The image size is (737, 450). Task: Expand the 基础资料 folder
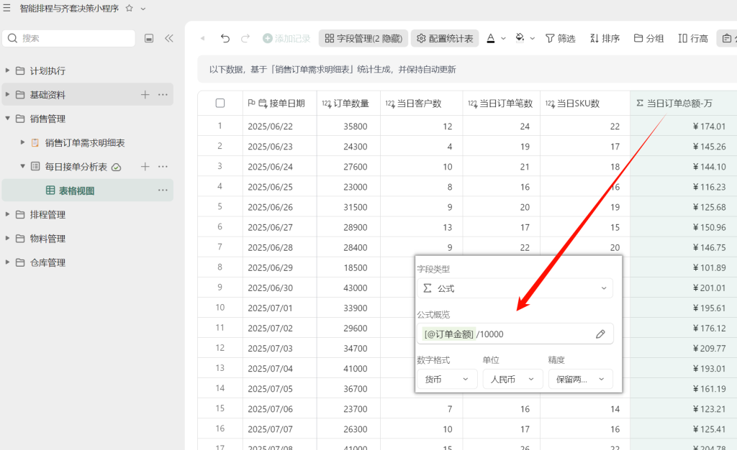pos(7,94)
